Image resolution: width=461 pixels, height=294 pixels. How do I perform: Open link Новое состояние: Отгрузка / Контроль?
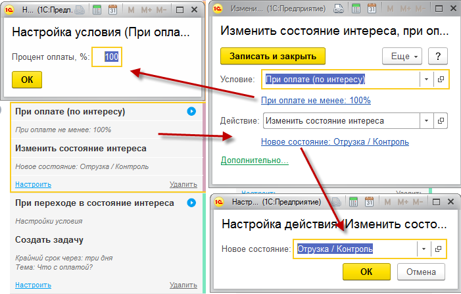point(335,141)
